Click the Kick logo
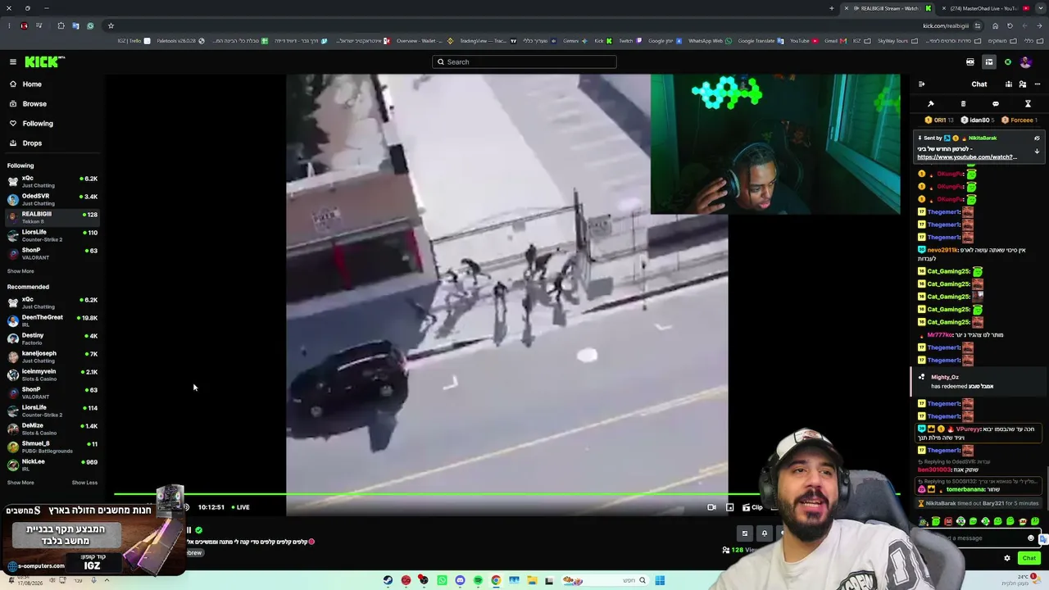 (x=44, y=61)
